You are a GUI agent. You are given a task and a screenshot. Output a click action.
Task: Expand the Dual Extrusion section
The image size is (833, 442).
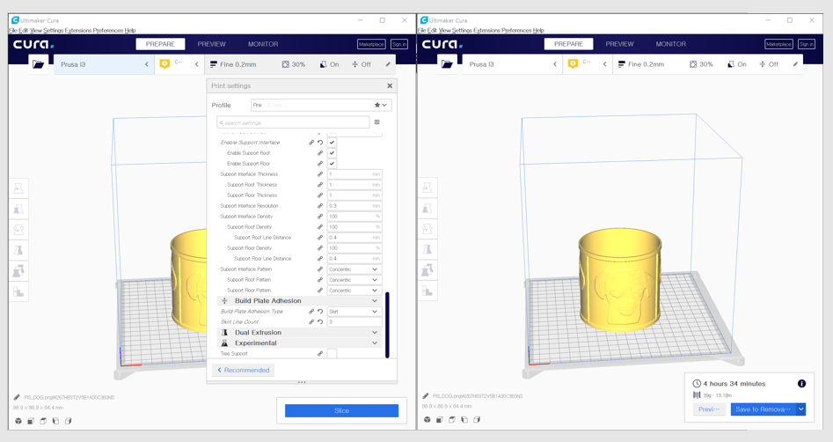(300, 333)
